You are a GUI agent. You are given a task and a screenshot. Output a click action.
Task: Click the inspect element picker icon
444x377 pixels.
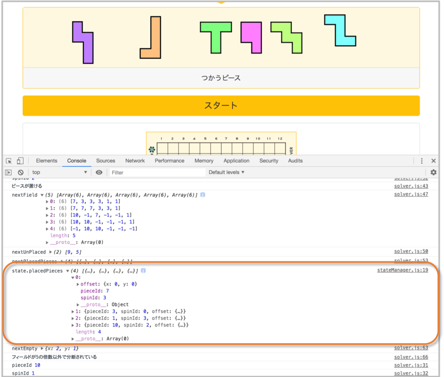(9, 161)
